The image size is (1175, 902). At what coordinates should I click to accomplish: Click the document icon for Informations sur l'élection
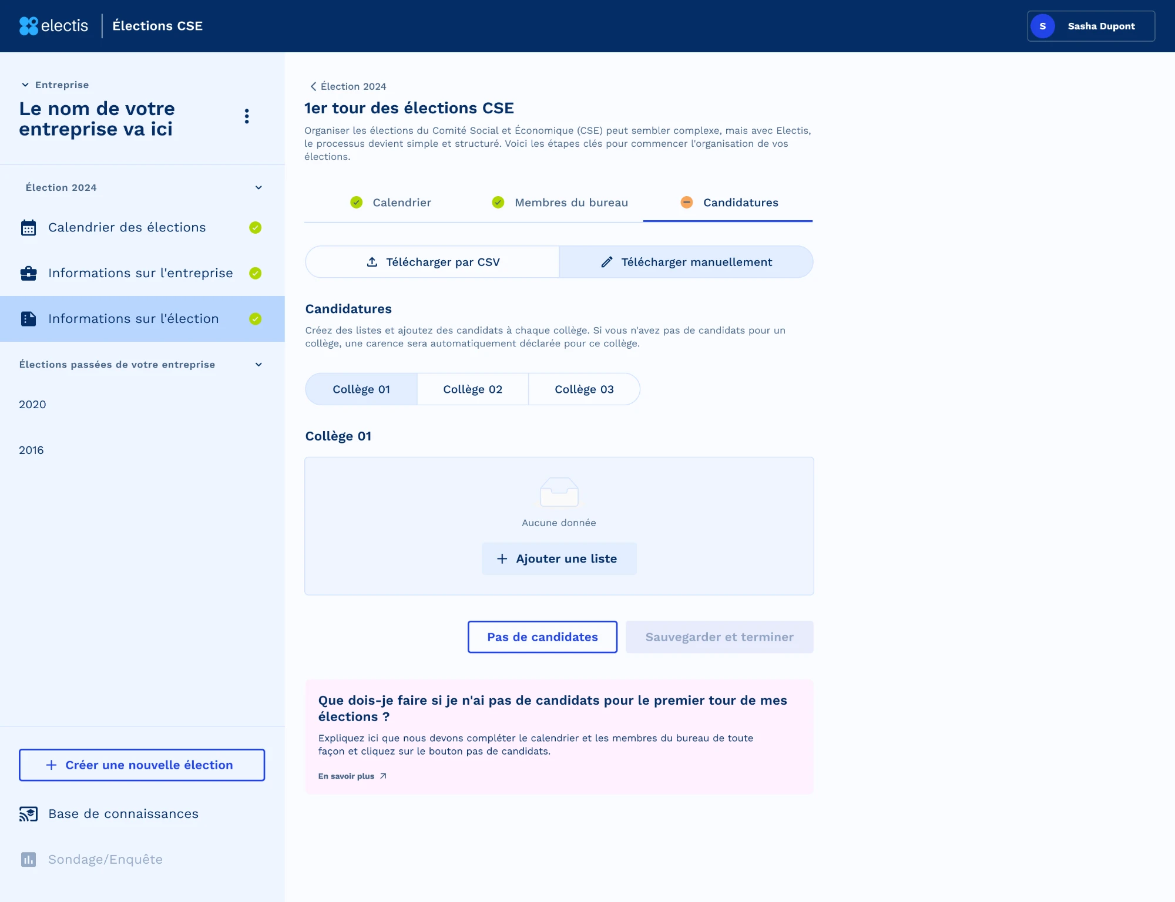pyautogui.click(x=28, y=319)
